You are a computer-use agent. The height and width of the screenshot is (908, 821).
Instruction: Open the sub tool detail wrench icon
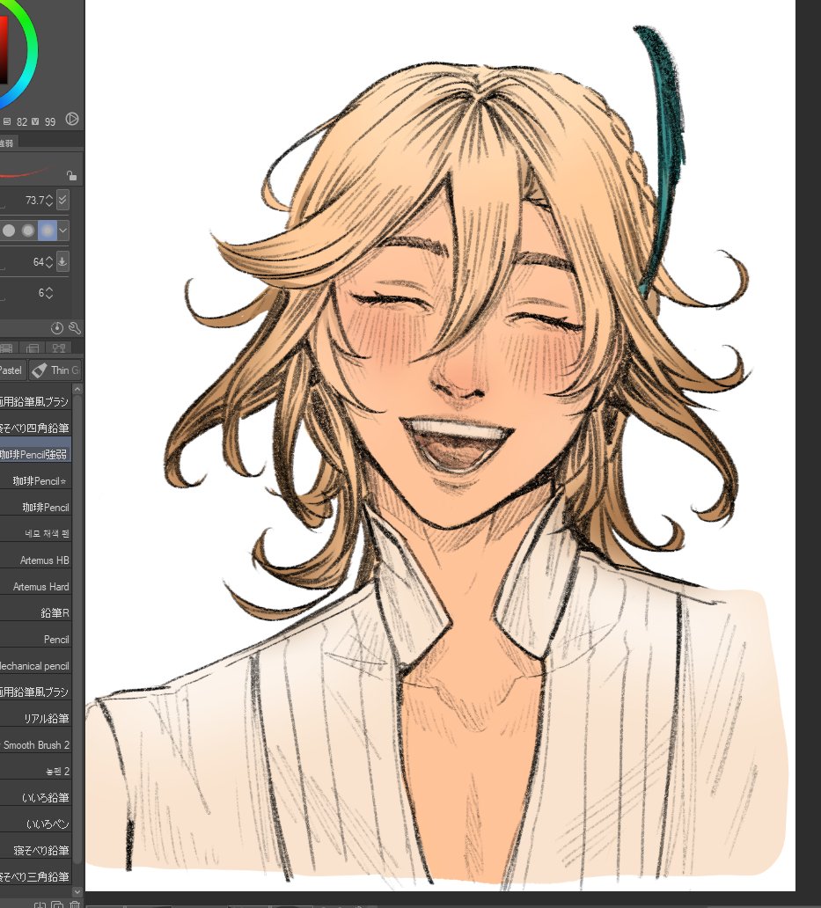pos(74,328)
